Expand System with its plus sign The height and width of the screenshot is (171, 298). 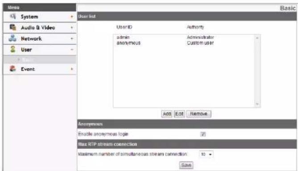coord(72,17)
